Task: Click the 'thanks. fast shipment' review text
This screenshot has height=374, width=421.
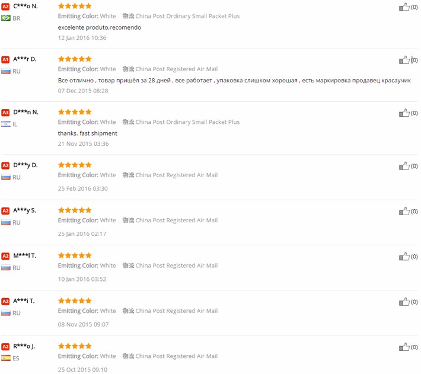Action: click(x=88, y=133)
